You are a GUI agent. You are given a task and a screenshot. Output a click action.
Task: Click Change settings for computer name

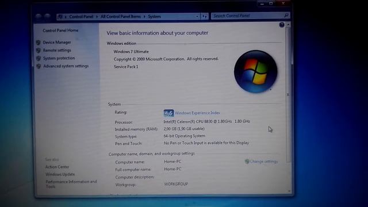pyautogui.click(x=264, y=162)
